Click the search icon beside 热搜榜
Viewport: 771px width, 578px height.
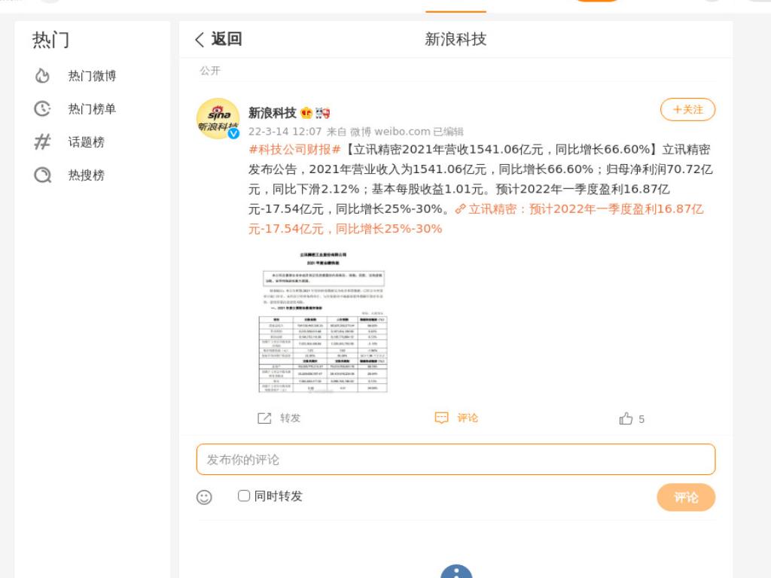42,175
